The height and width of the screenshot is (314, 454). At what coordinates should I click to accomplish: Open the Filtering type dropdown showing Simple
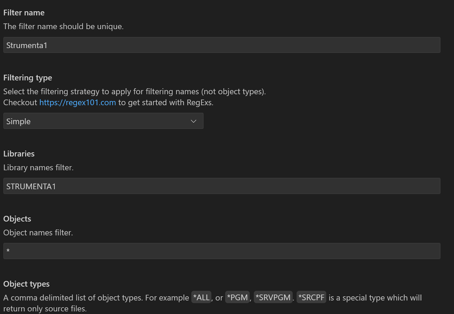(x=103, y=121)
